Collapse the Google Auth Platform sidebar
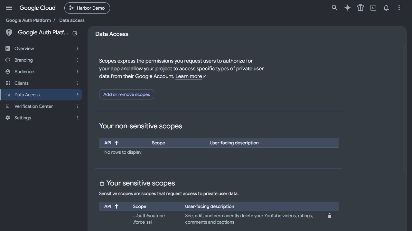This screenshot has width=412, height=231. point(75,33)
